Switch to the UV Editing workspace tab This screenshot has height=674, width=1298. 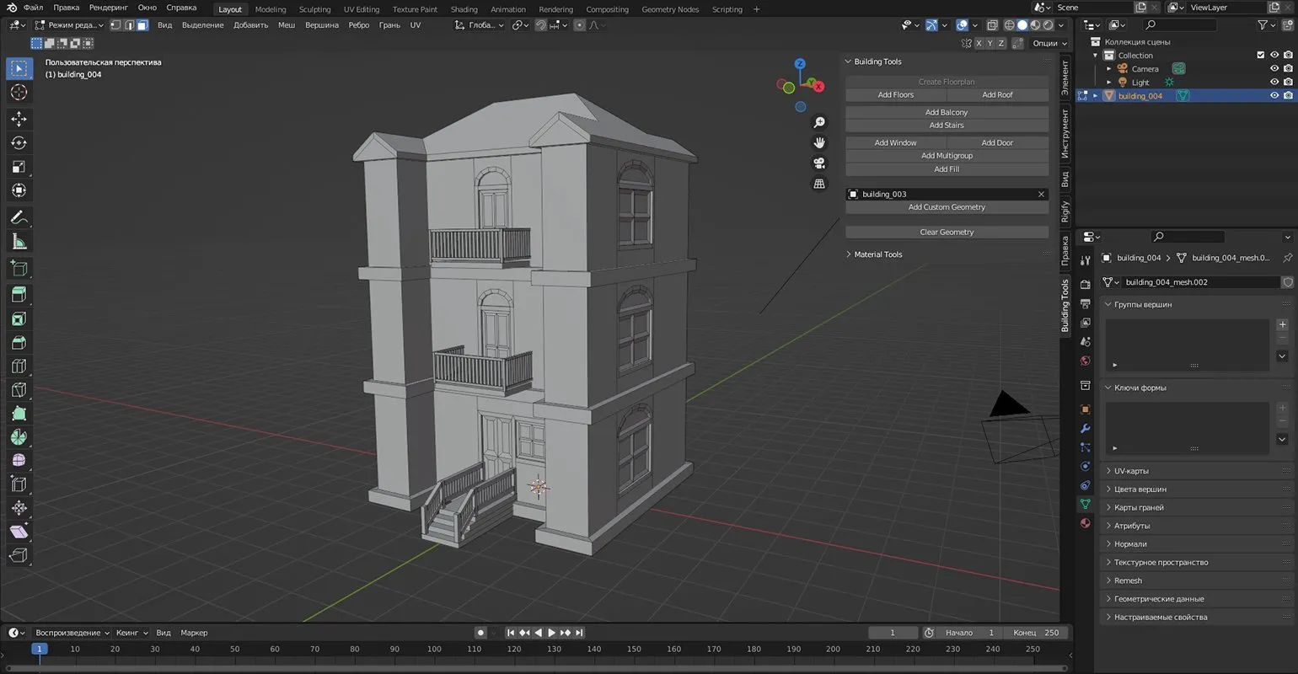click(x=362, y=9)
